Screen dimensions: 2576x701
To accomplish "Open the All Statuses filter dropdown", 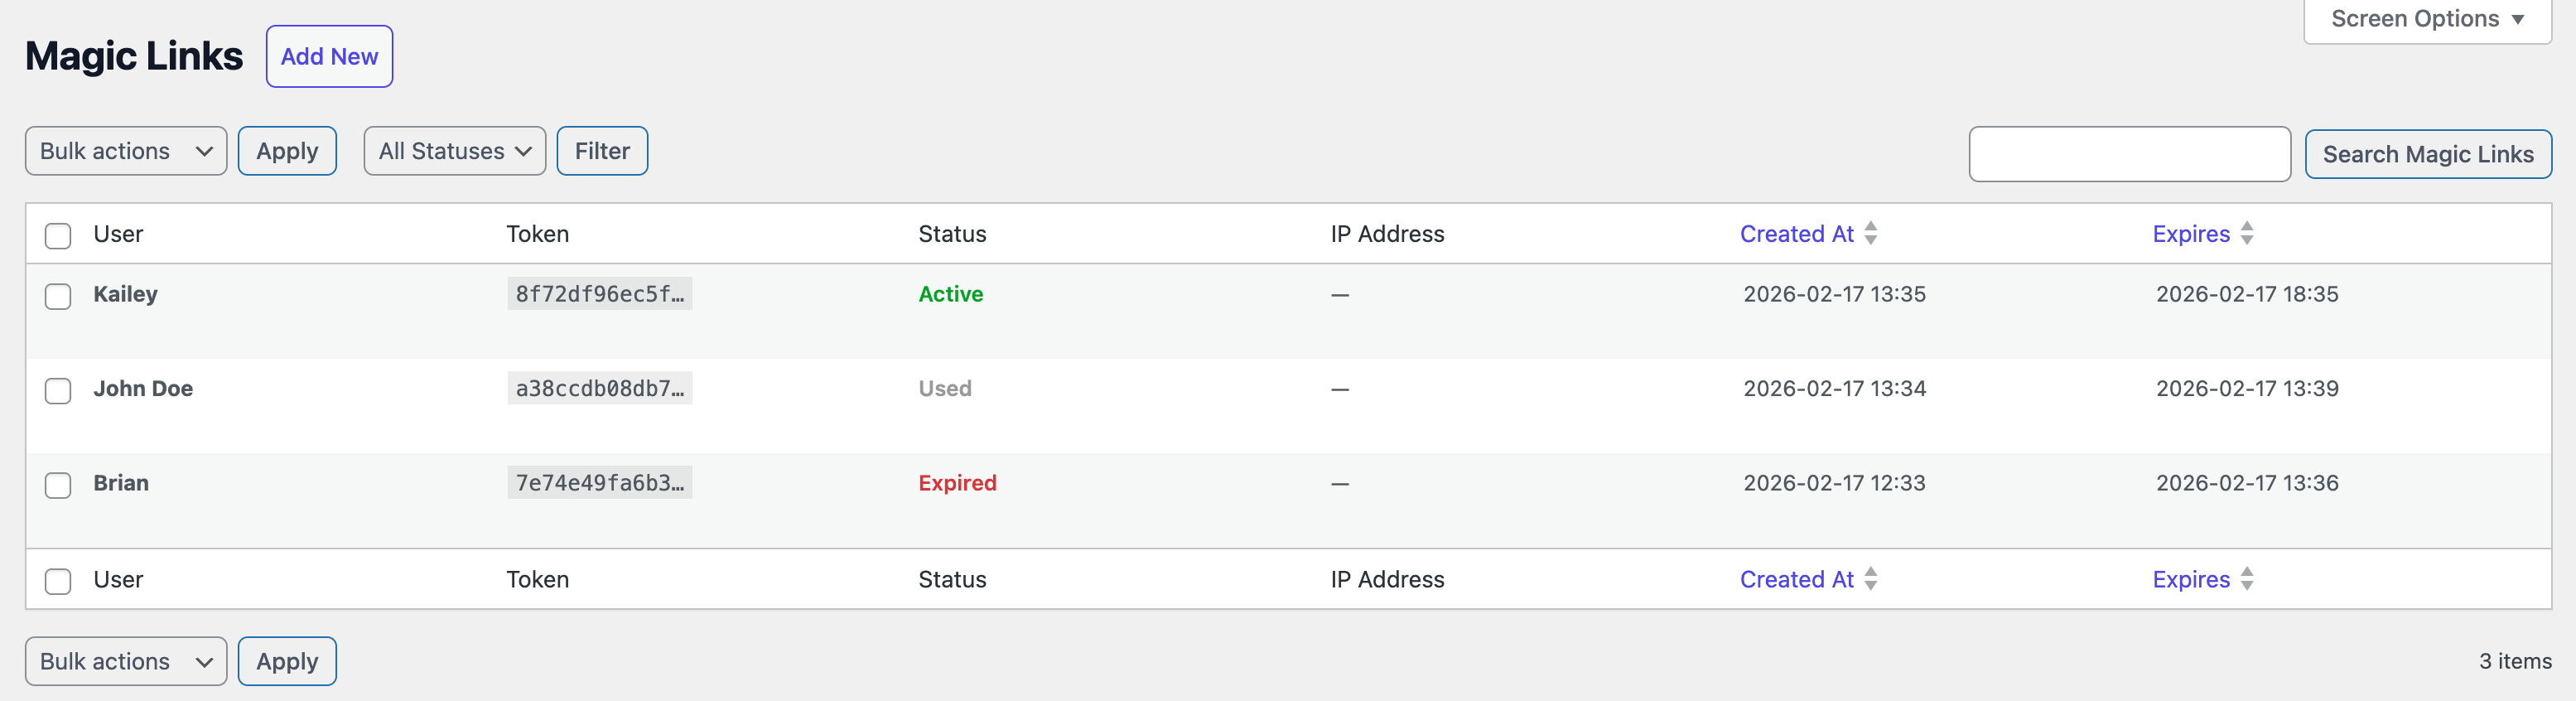I will pos(454,151).
